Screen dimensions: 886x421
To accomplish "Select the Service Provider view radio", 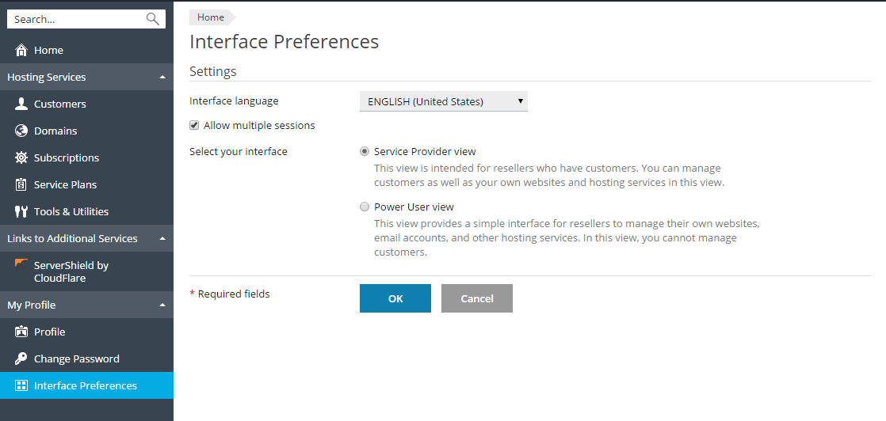I will pos(365,151).
